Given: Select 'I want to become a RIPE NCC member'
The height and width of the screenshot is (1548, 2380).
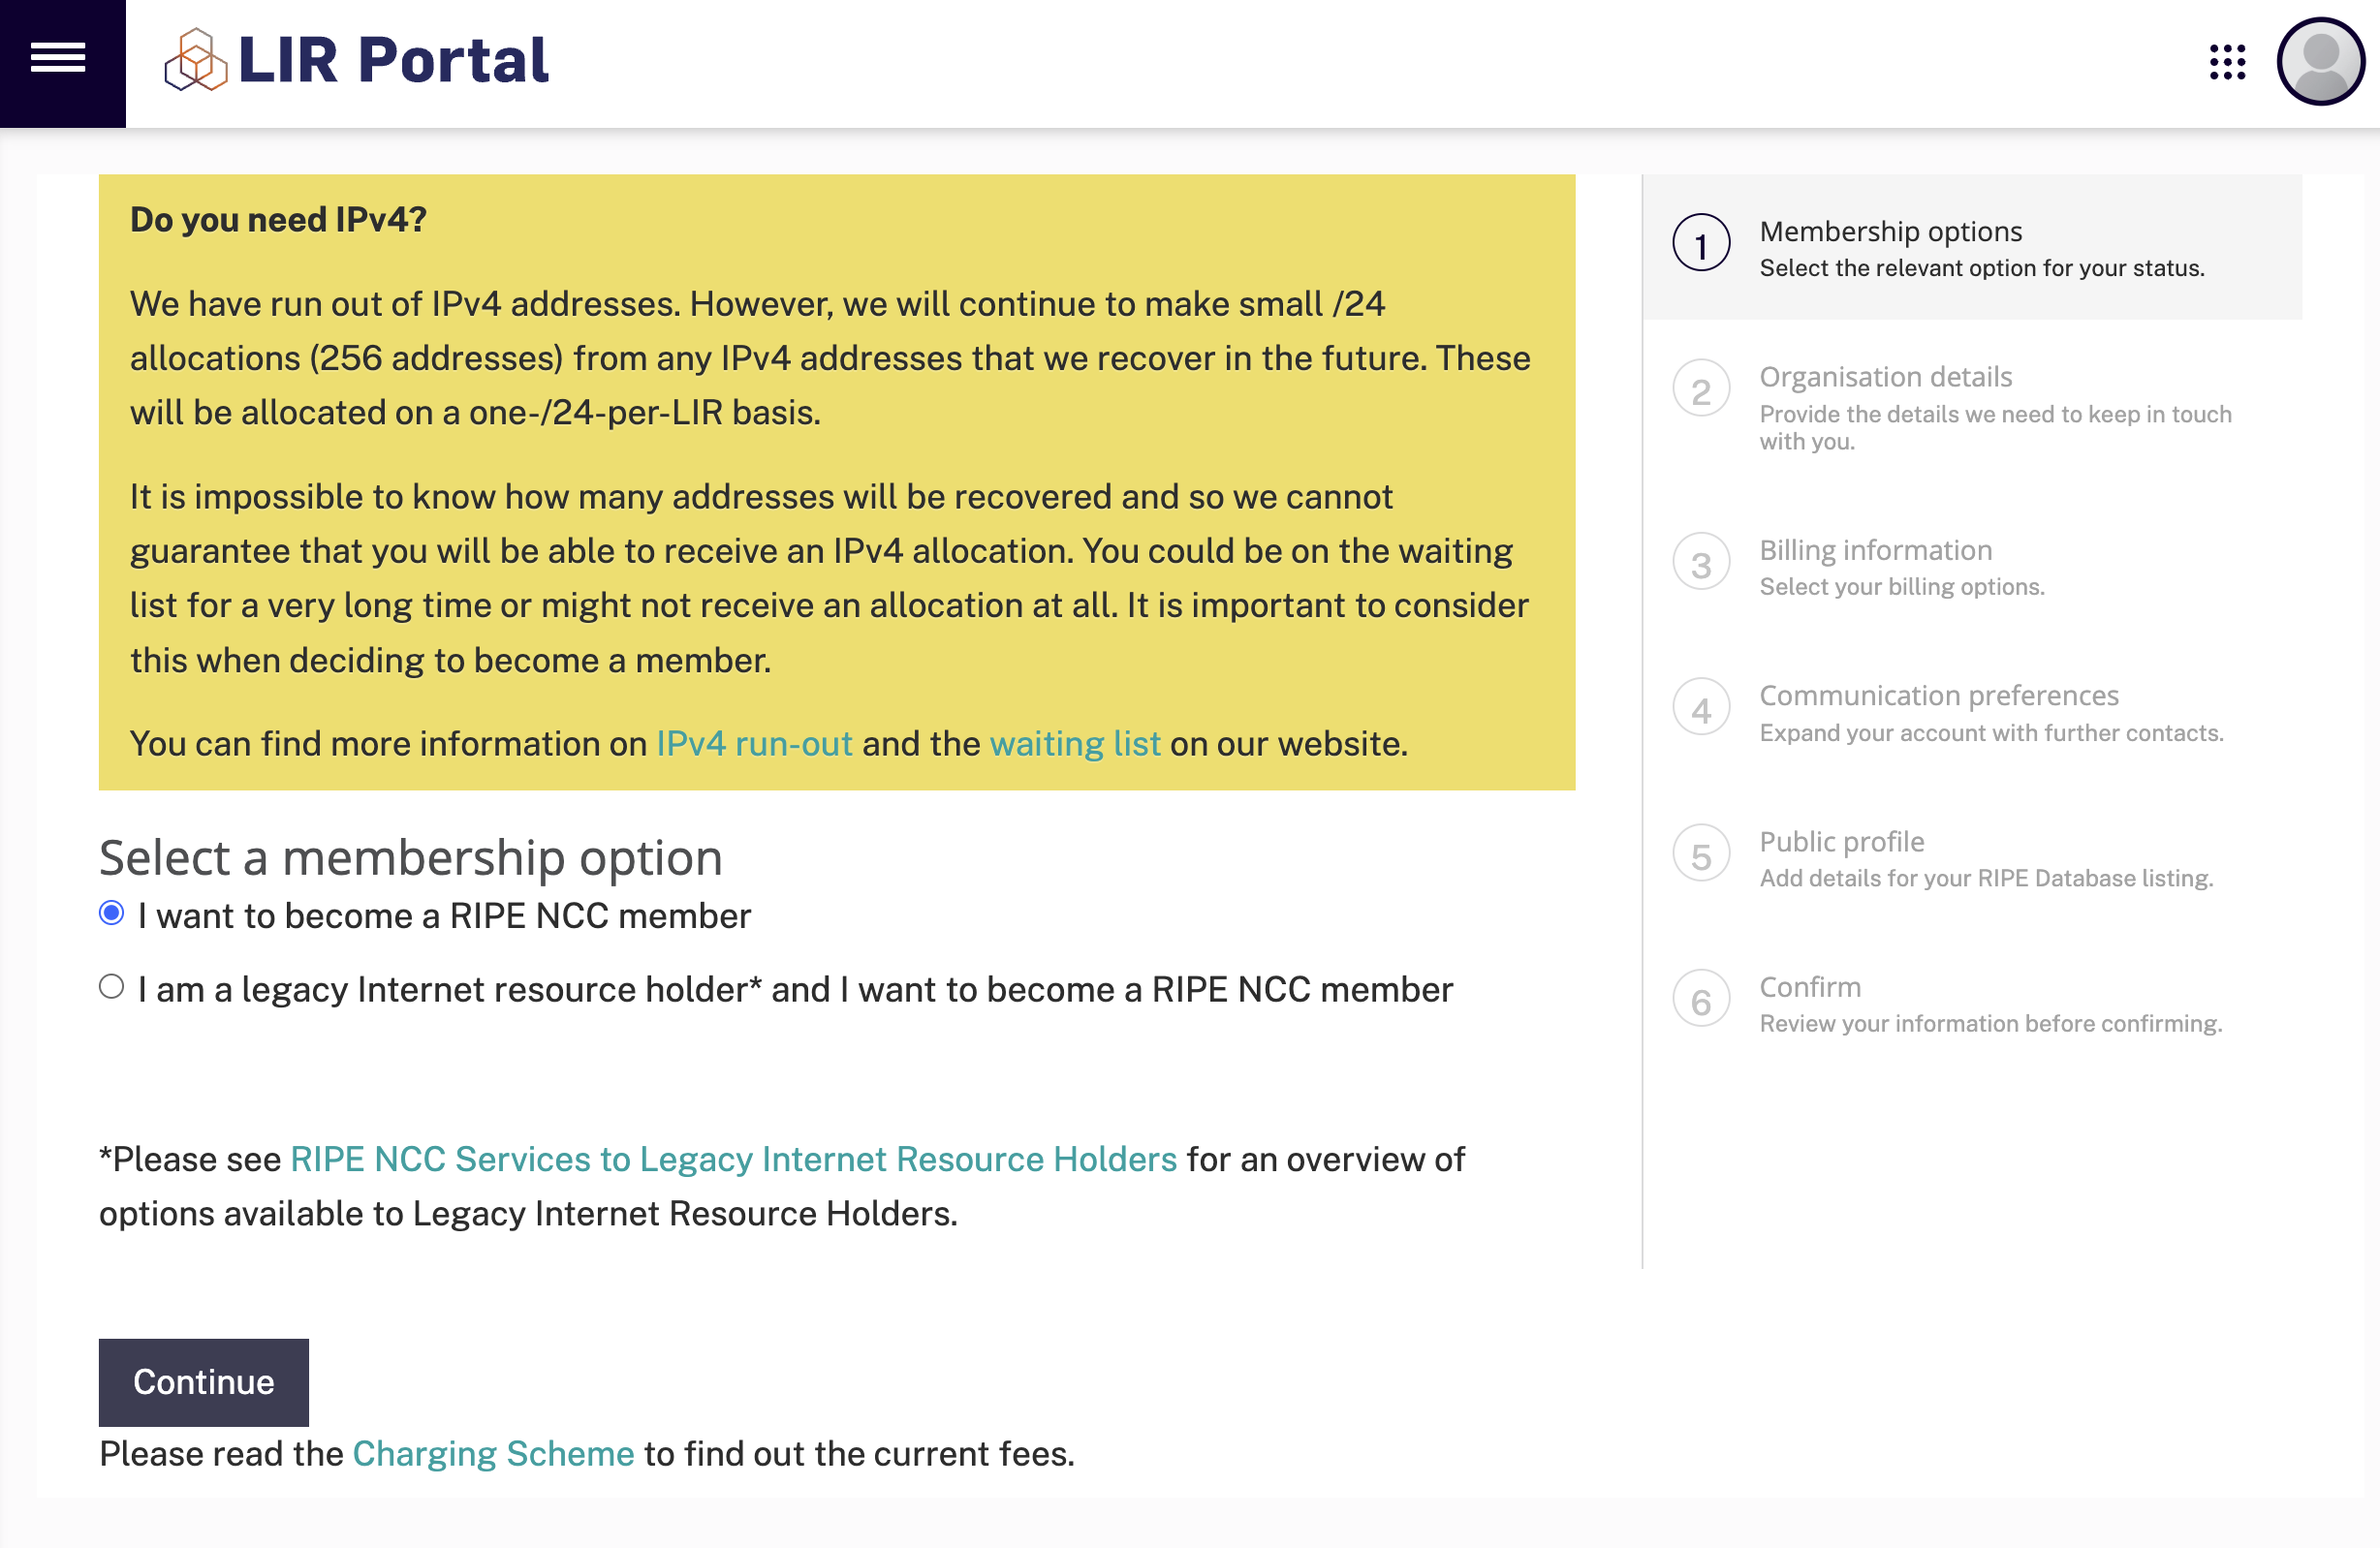Looking at the screenshot, I should 111,915.
